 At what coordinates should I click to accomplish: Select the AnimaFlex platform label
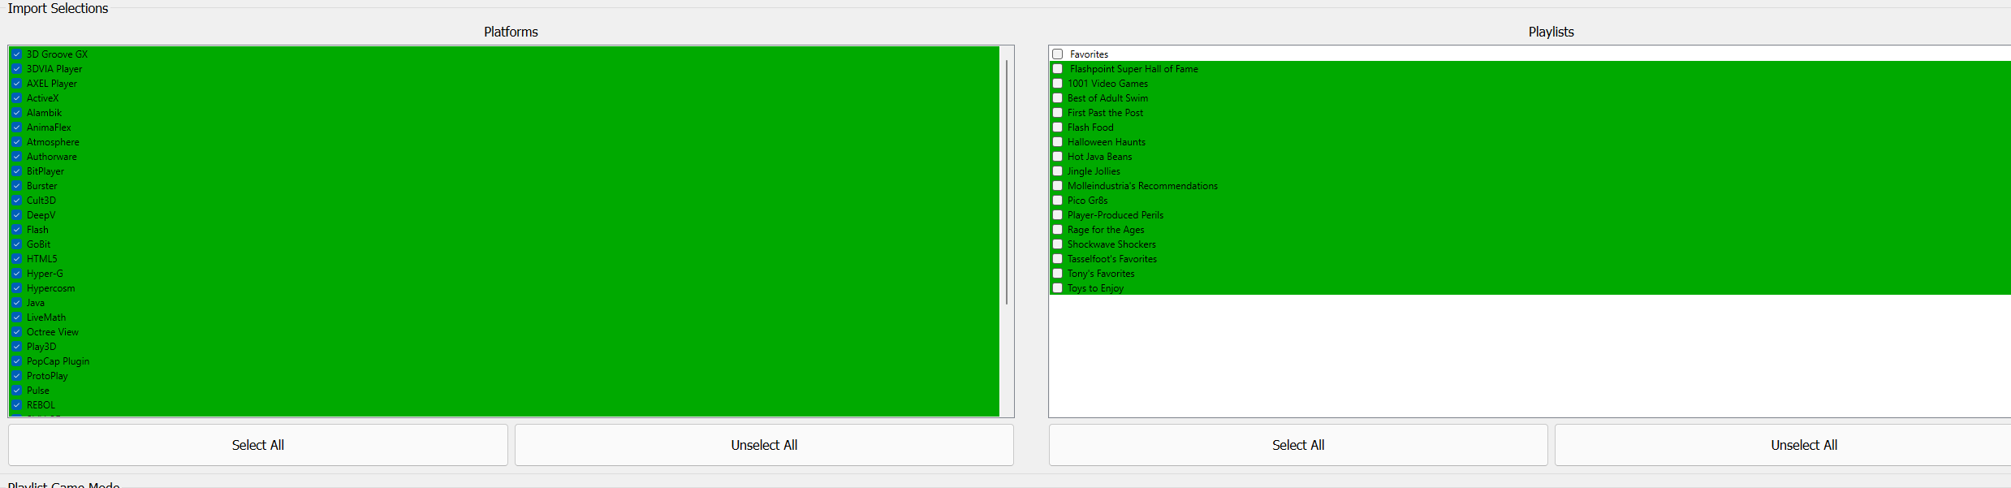tap(49, 127)
